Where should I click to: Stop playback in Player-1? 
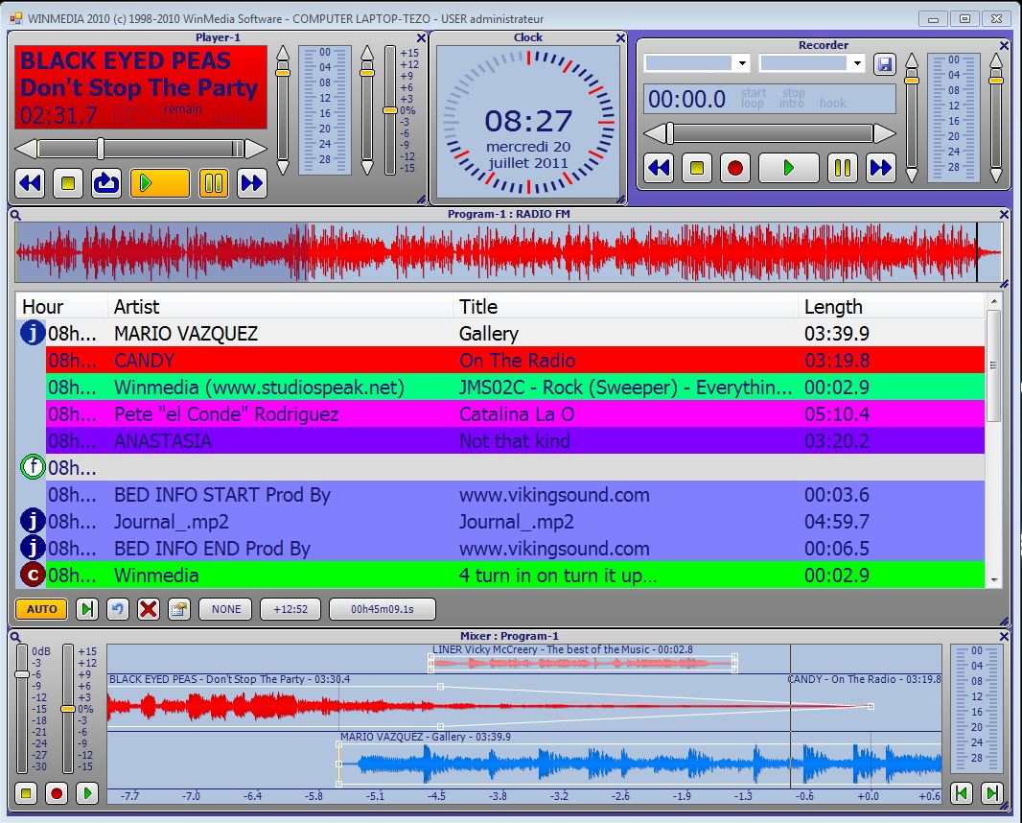tap(67, 182)
